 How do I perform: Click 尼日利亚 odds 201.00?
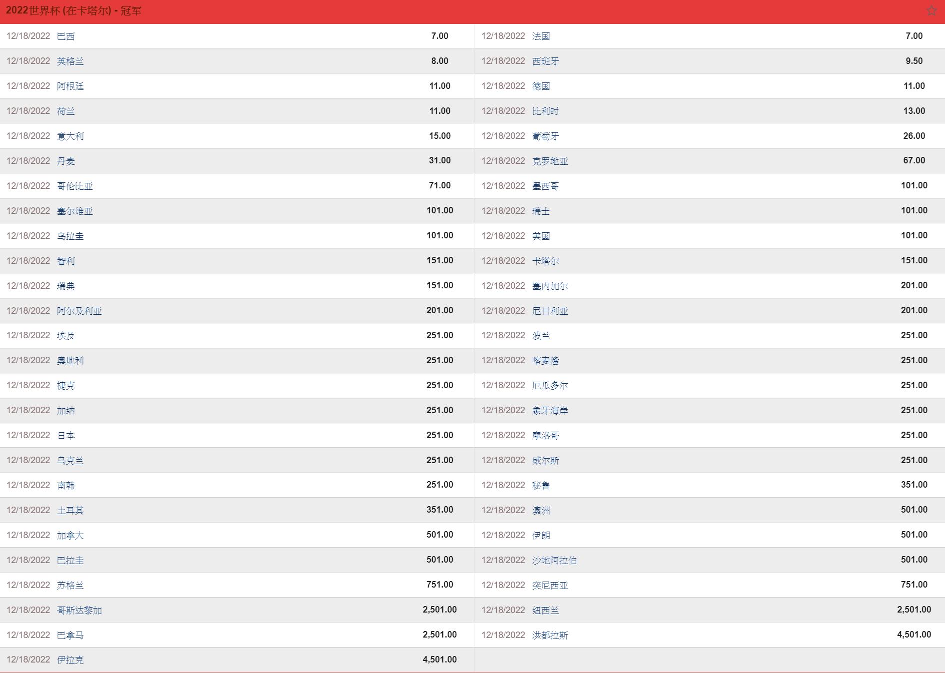(x=914, y=310)
